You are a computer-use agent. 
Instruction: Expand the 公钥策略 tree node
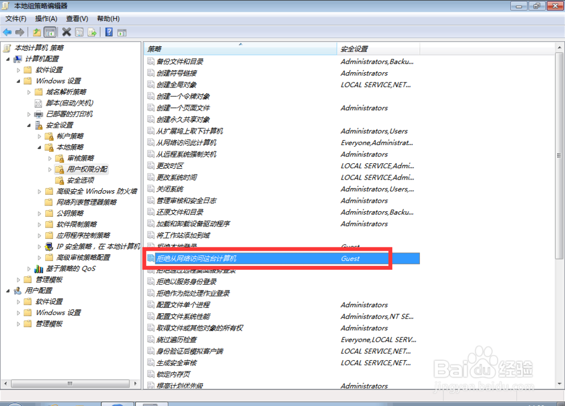40,213
